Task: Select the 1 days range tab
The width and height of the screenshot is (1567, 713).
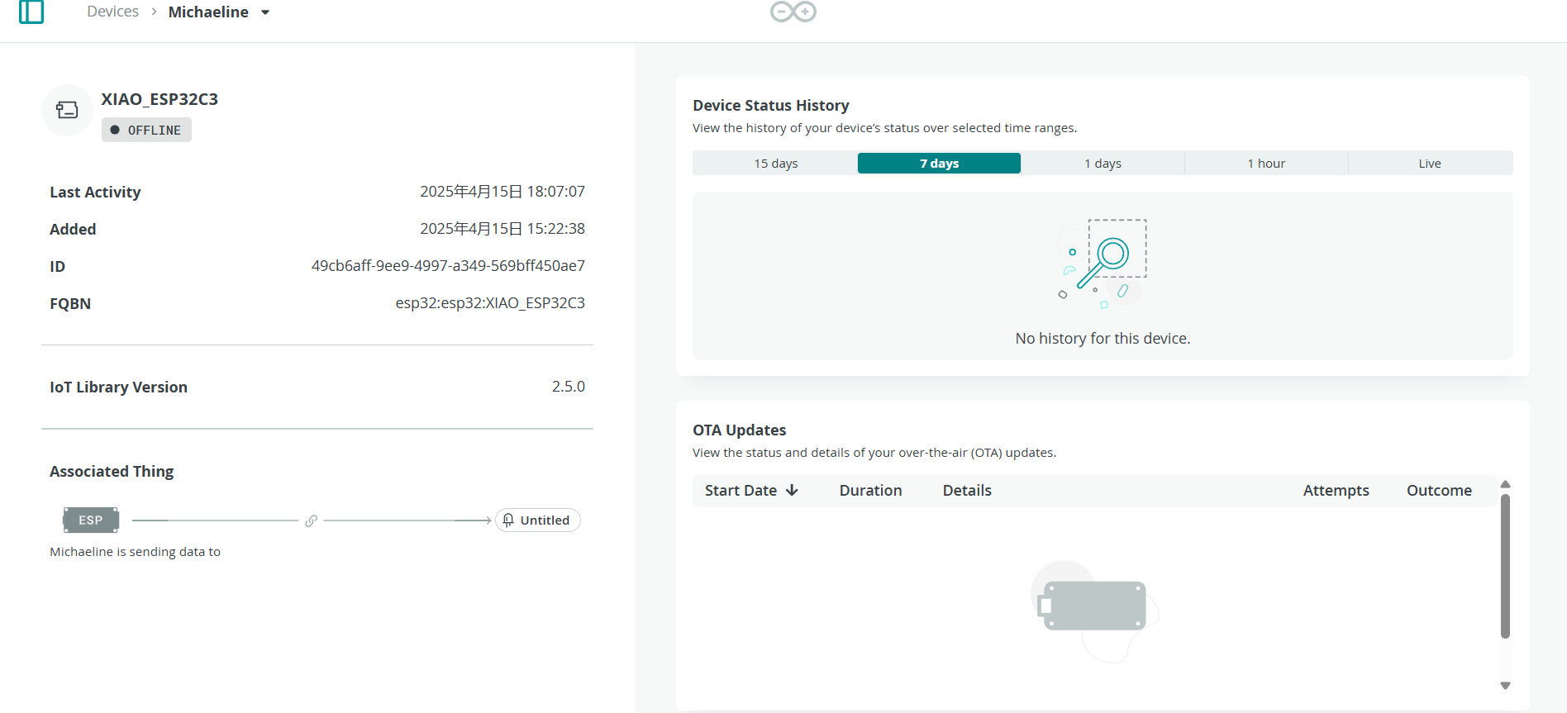Action: pos(1103,163)
